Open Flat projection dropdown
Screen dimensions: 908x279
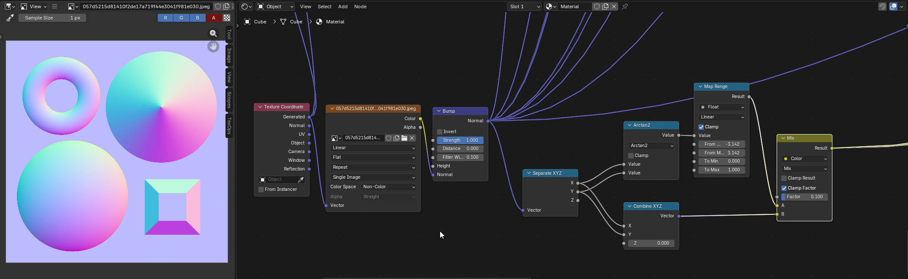373,158
